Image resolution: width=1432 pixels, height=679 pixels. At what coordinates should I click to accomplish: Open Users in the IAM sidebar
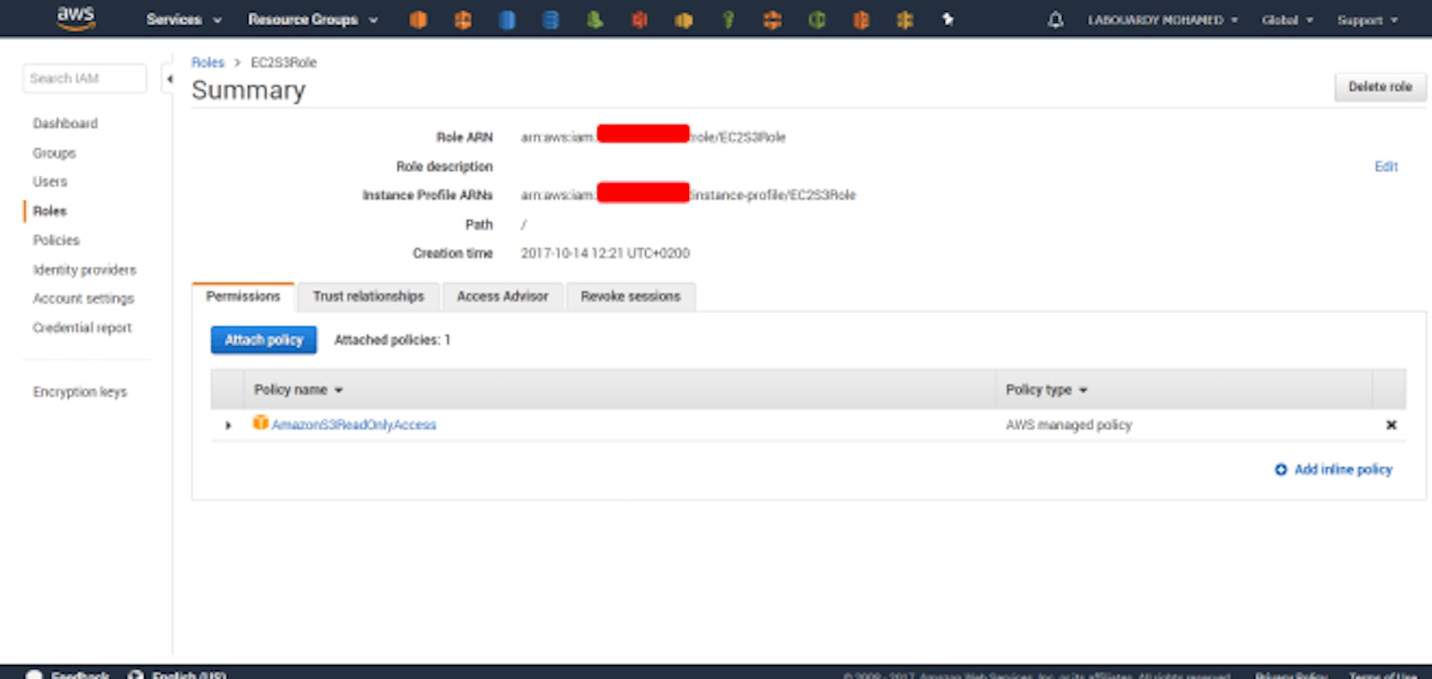click(x=50, y=182)
